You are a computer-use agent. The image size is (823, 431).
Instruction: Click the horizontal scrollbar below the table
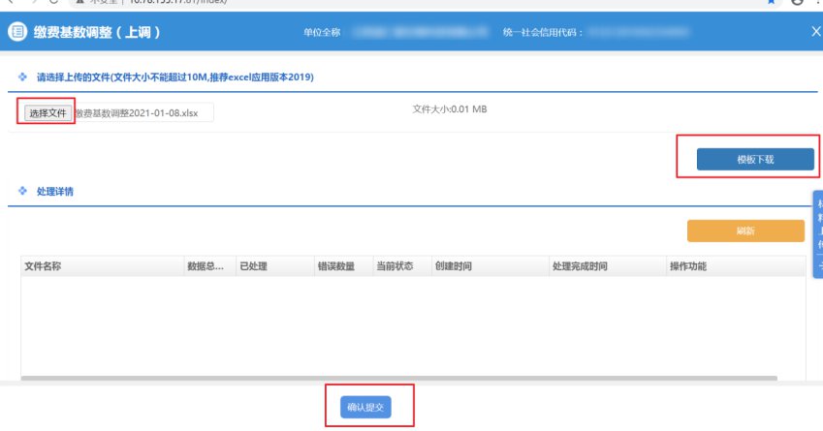tap(399, 378)
